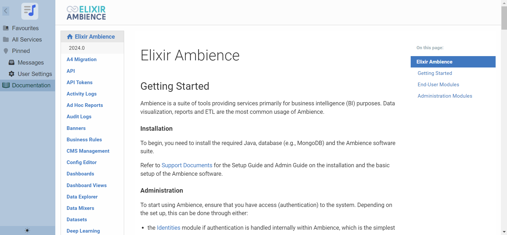
Task: Jump to Administration Modules section
Action: (445, 96)
